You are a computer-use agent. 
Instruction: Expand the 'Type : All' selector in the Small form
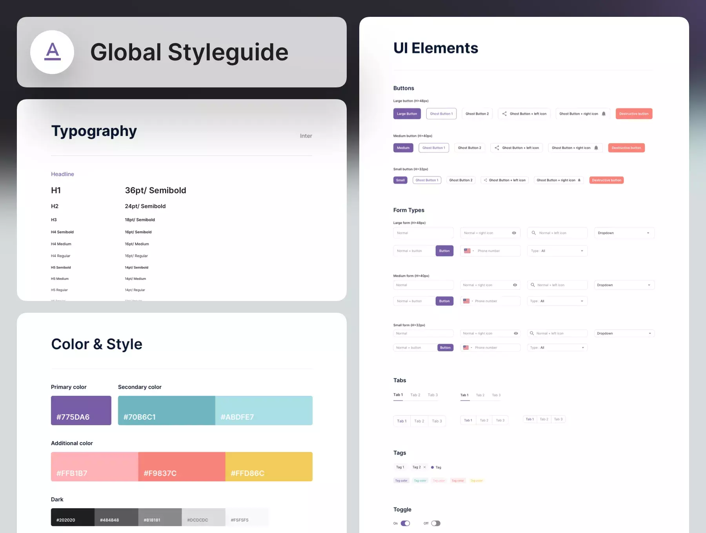pos(557,348)
